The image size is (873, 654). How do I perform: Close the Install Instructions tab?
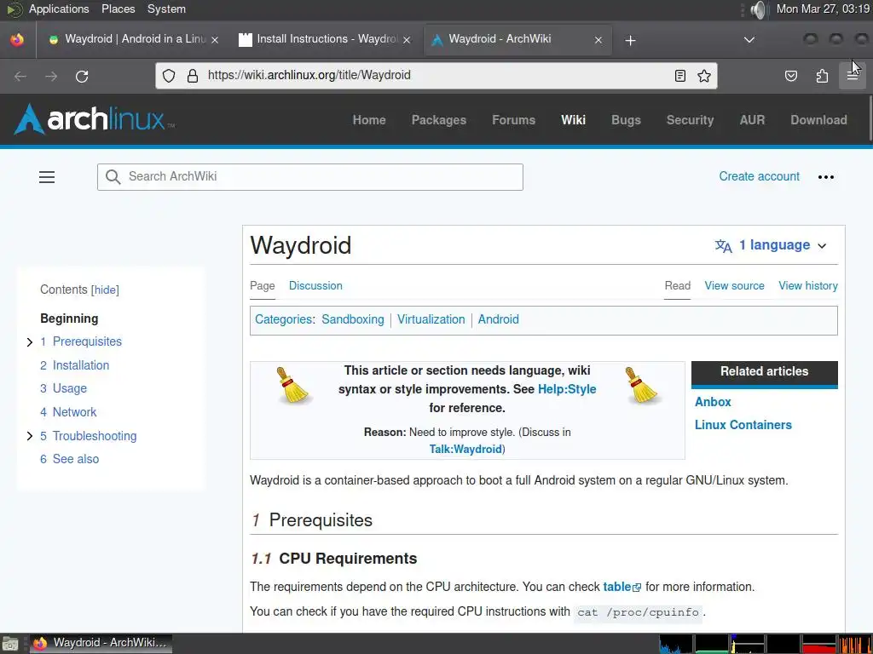click(x=407, y=40)
